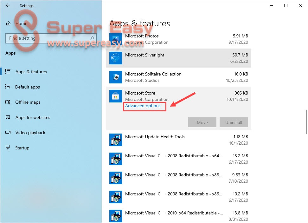Click the Microsoft Update Health Tools icon
Viewport: 308px width, 223px height.
115,140
